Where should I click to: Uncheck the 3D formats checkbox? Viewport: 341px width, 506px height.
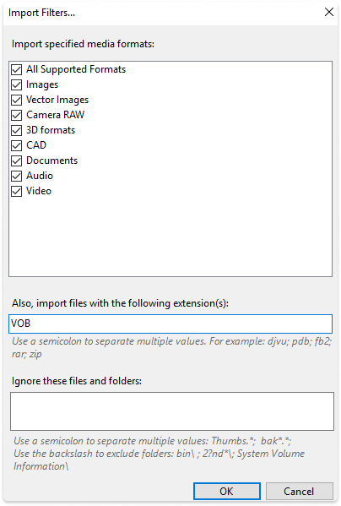point(16,130)
